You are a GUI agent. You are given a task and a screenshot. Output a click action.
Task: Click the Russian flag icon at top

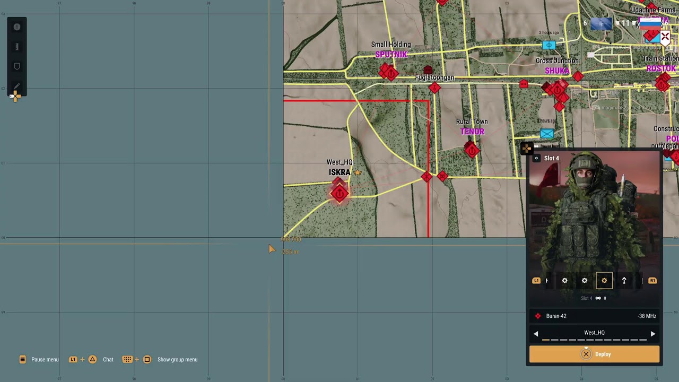click(650, 23)
